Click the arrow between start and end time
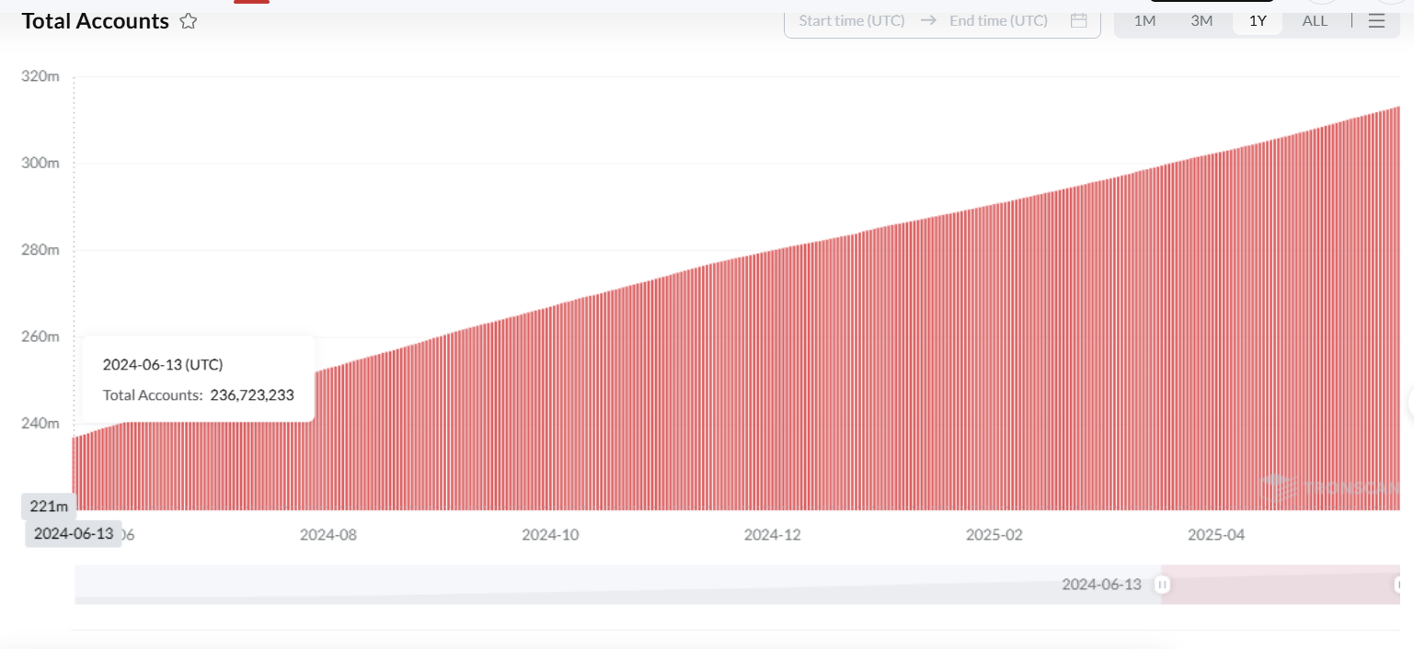This screenshot has width=1414, height=649. [x=927, y=20]
